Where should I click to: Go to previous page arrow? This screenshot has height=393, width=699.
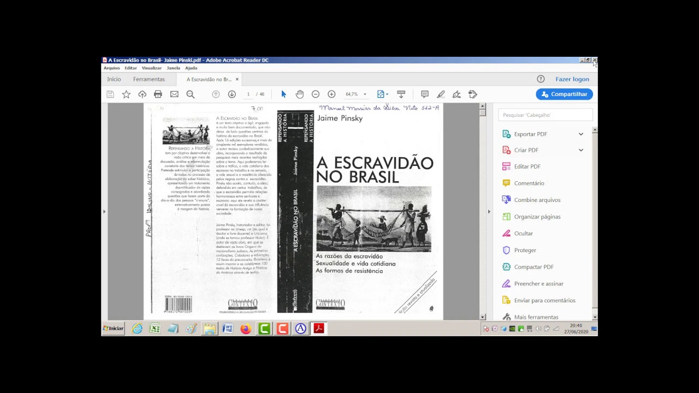tap(216, 94)
